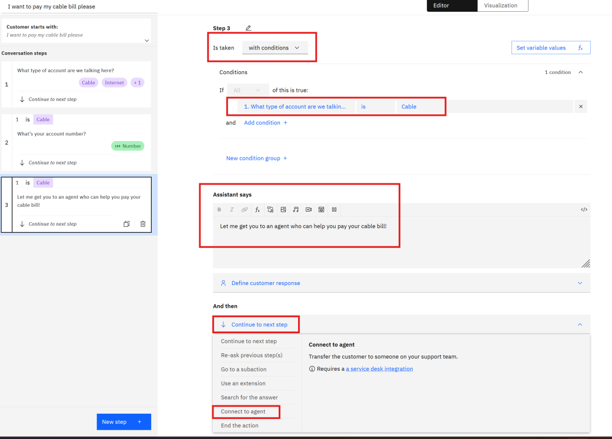This screenshot has width=612, height=439.
Task: Click the edit pencil icon beside Step 3
Action: [x=248, y=28]
